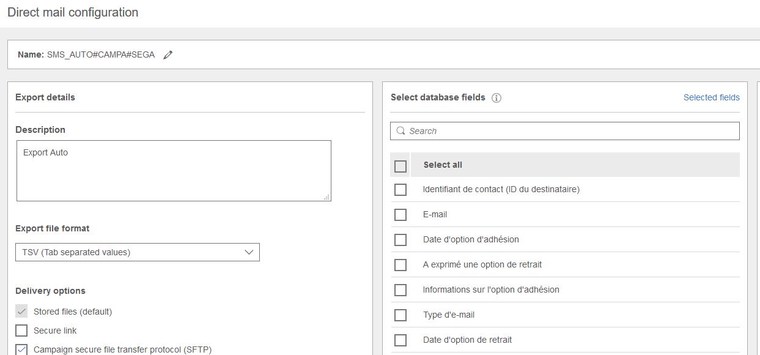Select Date d'option d'adhésion checkbox
This screenshot has height=355, width=760.
pyautogui.click(x=400, y=240)
